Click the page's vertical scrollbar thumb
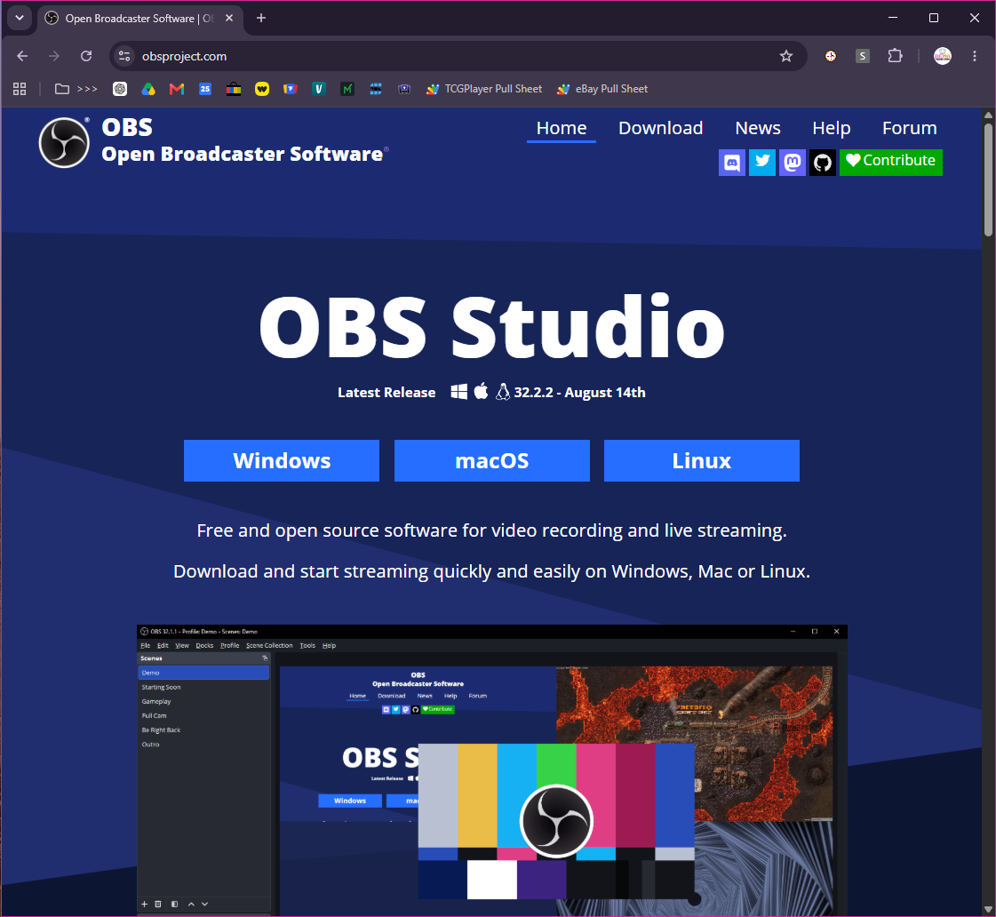 988,179
